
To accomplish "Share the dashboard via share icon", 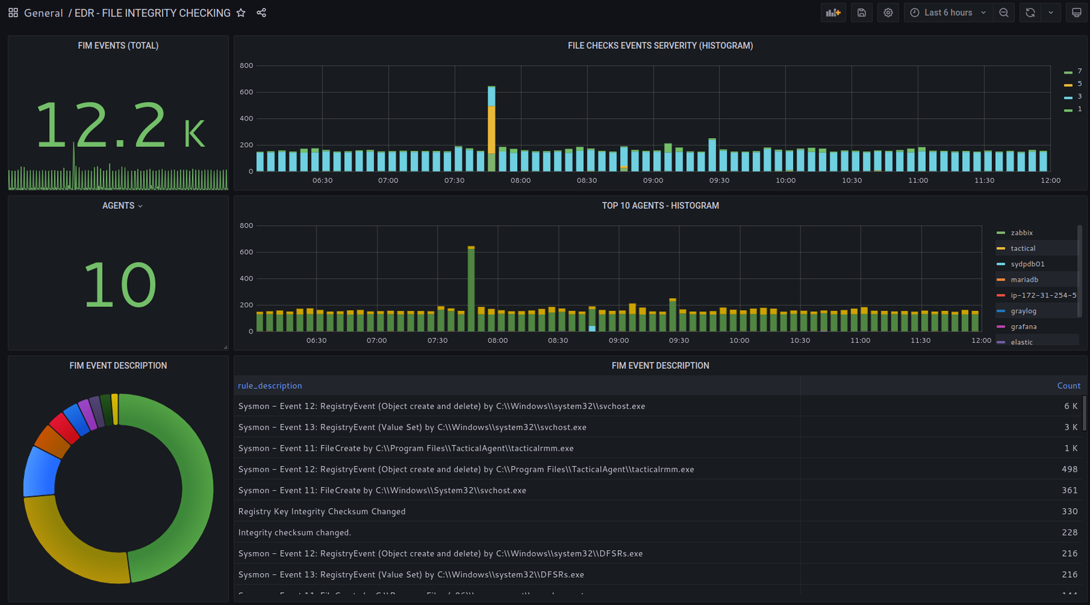I will coord(261,13).
